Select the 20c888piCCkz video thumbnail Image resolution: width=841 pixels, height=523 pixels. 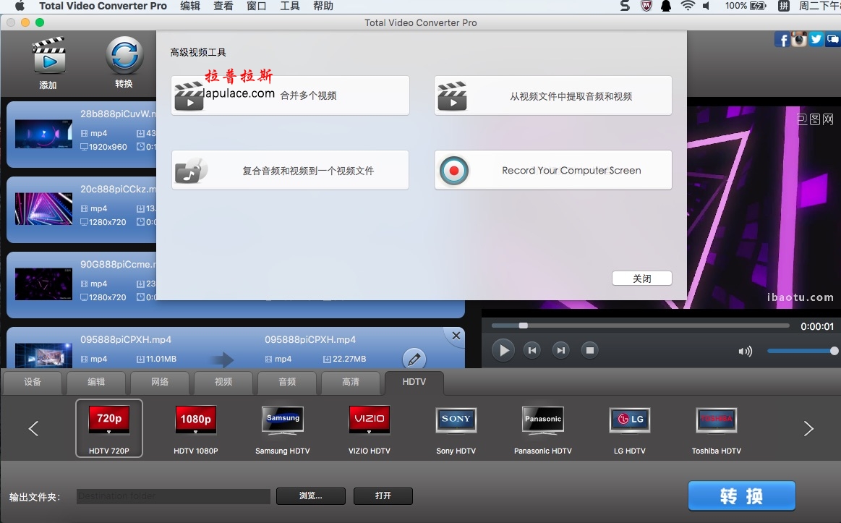pyautogui.click(x=43, y=208)
